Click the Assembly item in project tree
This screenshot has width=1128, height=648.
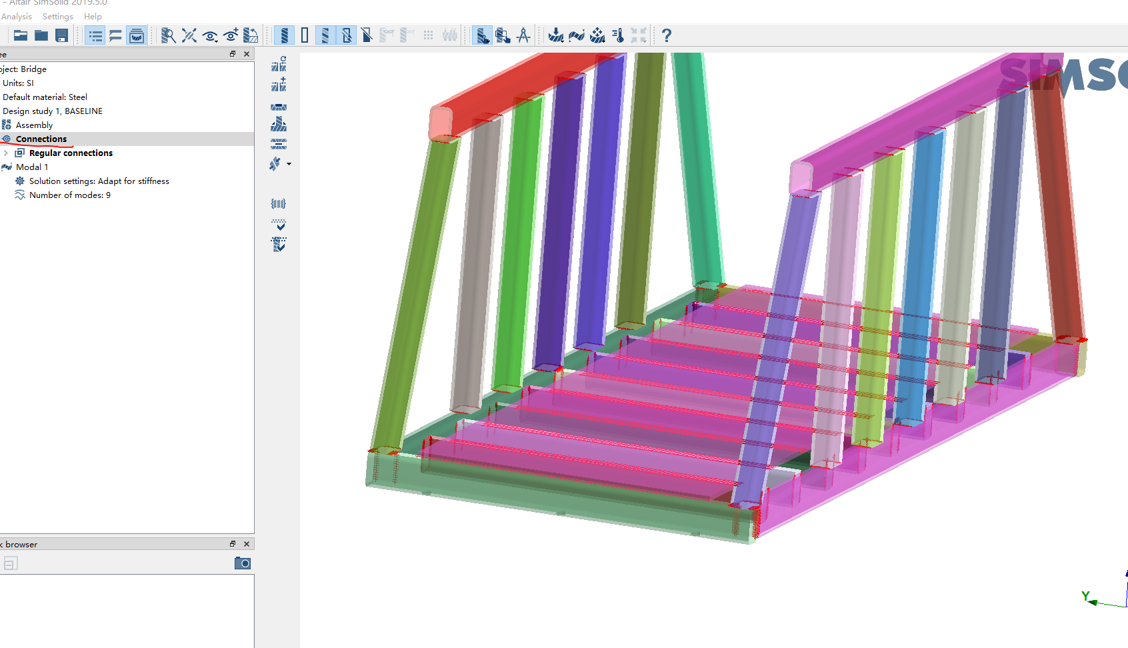[x=34, y=125]
